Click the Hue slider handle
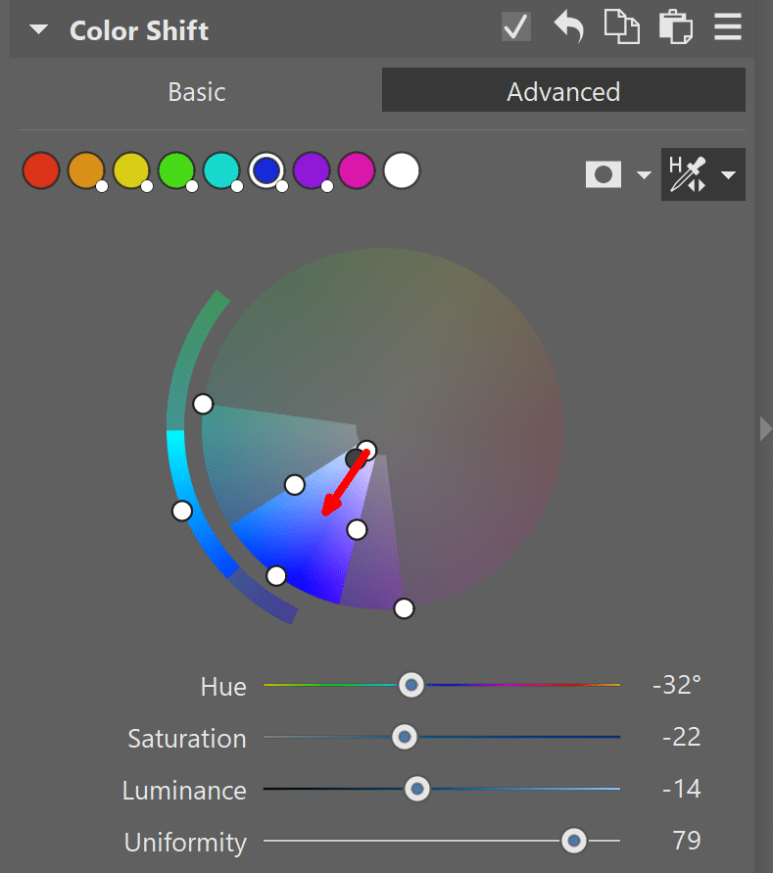773x873 pixels. tap(411, 685)
